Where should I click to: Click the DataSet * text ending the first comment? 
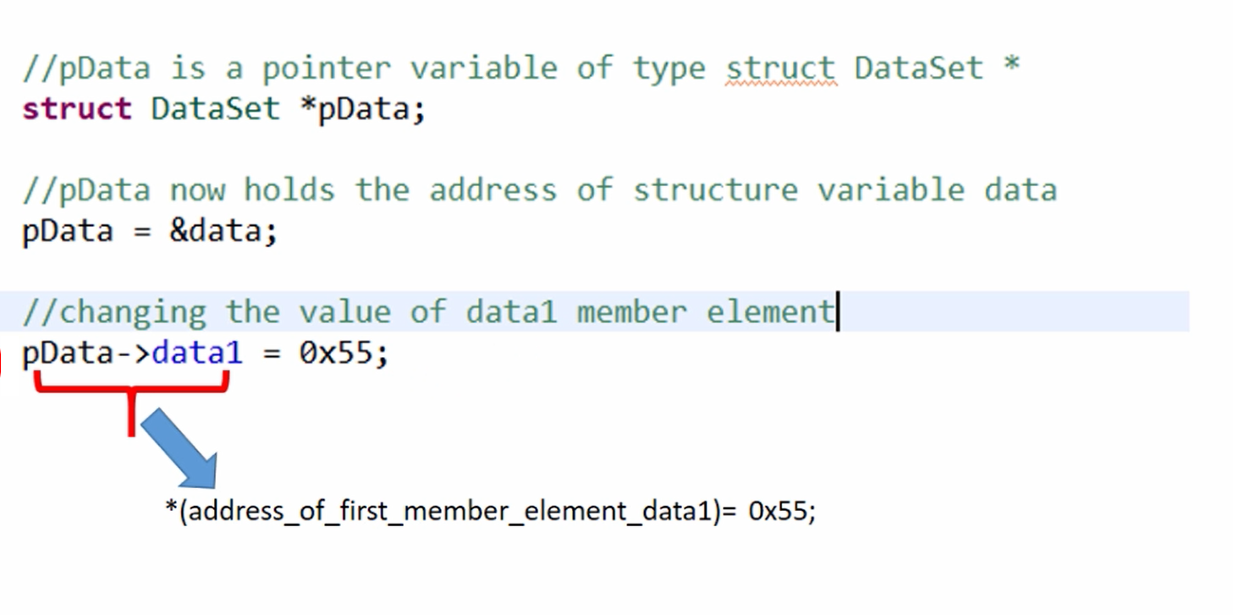[x=938, y=69]
